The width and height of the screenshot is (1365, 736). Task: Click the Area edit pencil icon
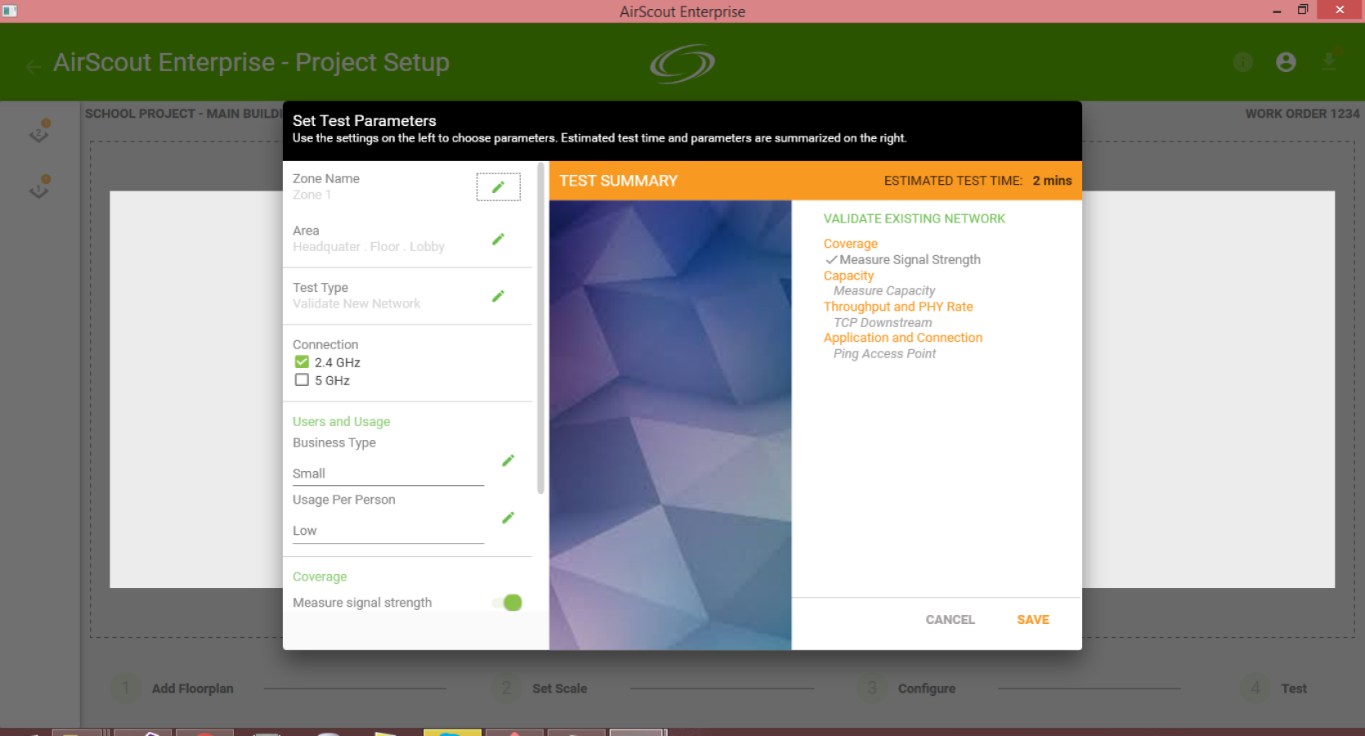coord(498,239)
